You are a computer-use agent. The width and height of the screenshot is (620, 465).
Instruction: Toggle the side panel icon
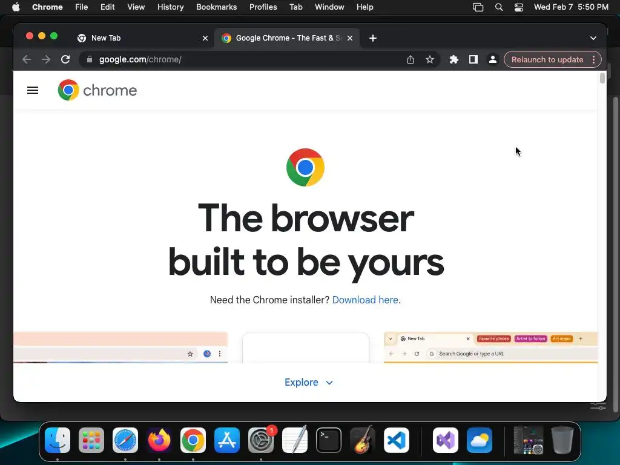pyautogui.click(x=473, y=59)
